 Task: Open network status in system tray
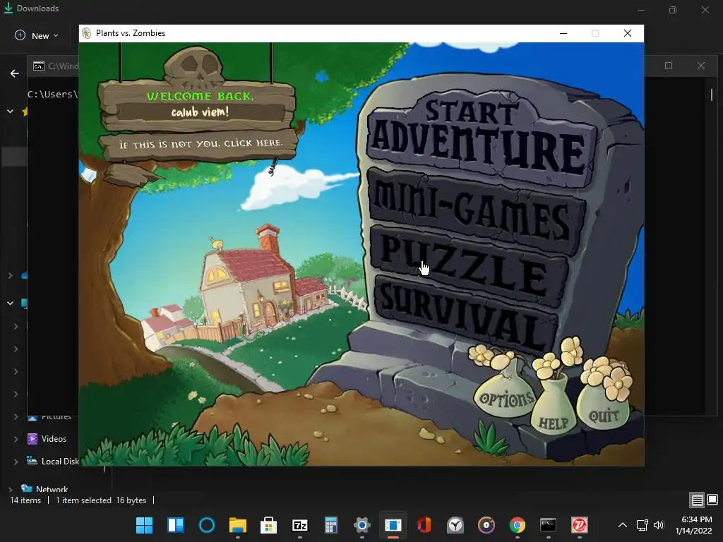(643, 525)
